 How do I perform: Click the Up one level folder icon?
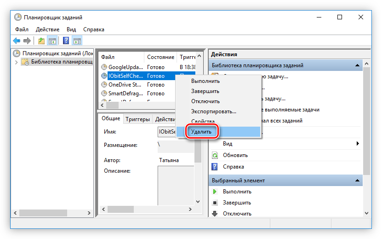42,41
